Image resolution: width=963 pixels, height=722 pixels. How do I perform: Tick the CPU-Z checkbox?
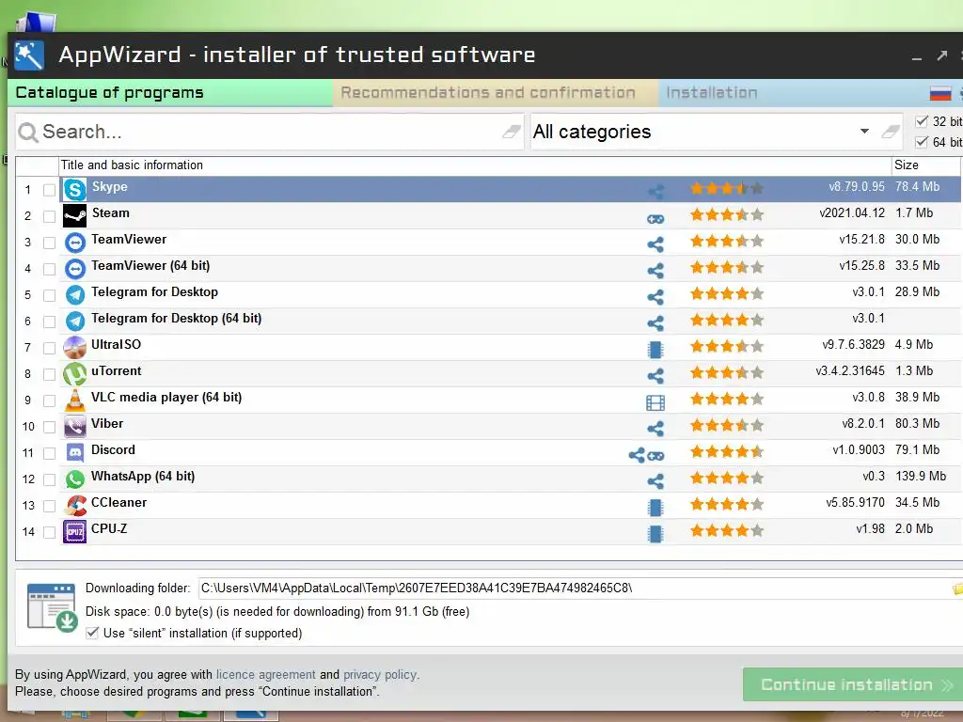(x=49, y=532)
